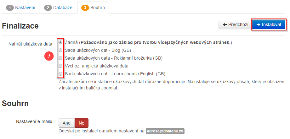Pick the Reklamní brožurka (GB) radio option
The height and width of the screenshot is (139, 290).
(x=60, y=58)
